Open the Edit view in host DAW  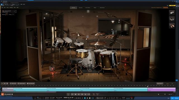168,98
